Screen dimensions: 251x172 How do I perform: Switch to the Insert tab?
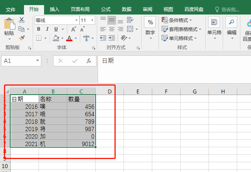pos(54,9)
